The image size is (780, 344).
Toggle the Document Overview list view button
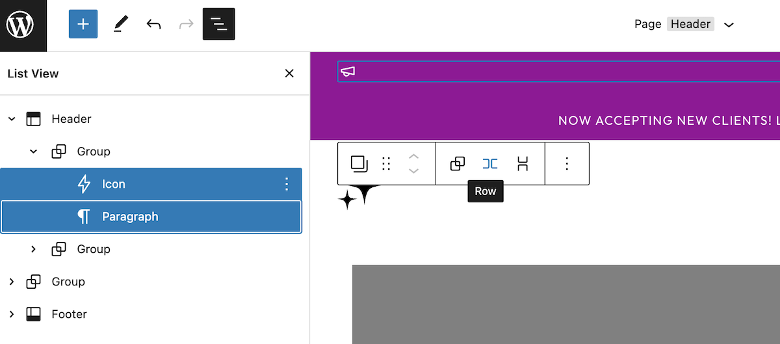[x=218, y=25]
